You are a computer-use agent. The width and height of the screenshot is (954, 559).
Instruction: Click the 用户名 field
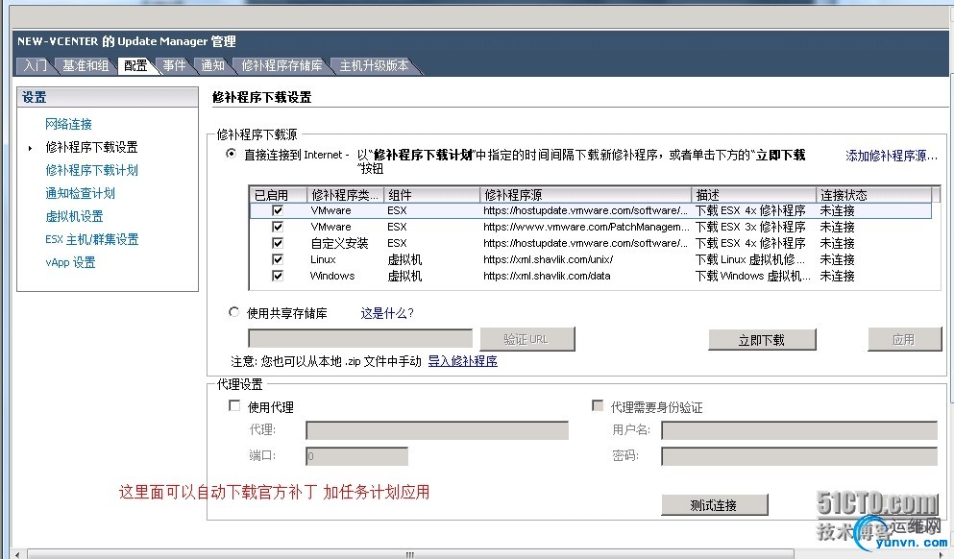(x=799, y=430)
